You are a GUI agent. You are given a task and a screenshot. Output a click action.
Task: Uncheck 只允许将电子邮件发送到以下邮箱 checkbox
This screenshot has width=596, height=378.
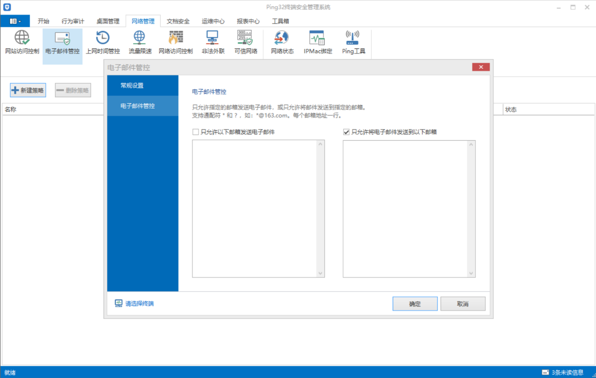(x=347, y=132)
